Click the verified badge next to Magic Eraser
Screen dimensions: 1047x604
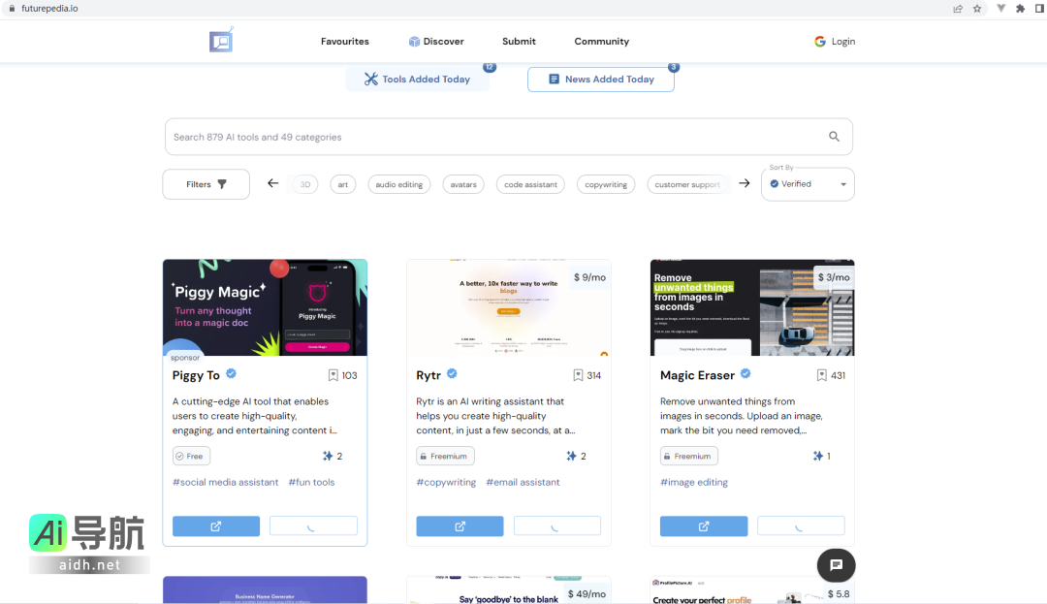pos(746,374)
